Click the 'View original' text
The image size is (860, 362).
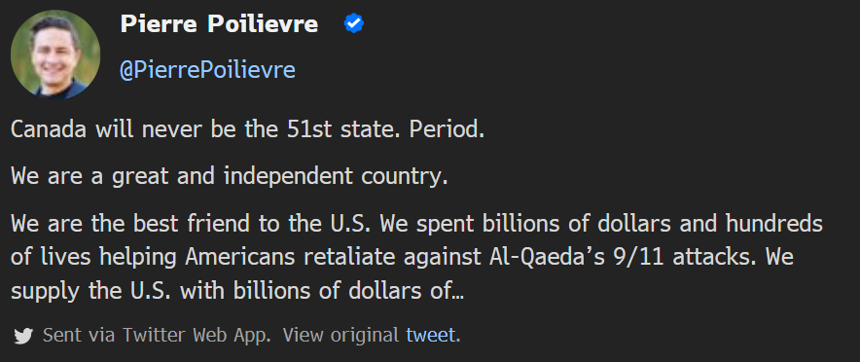340,335
